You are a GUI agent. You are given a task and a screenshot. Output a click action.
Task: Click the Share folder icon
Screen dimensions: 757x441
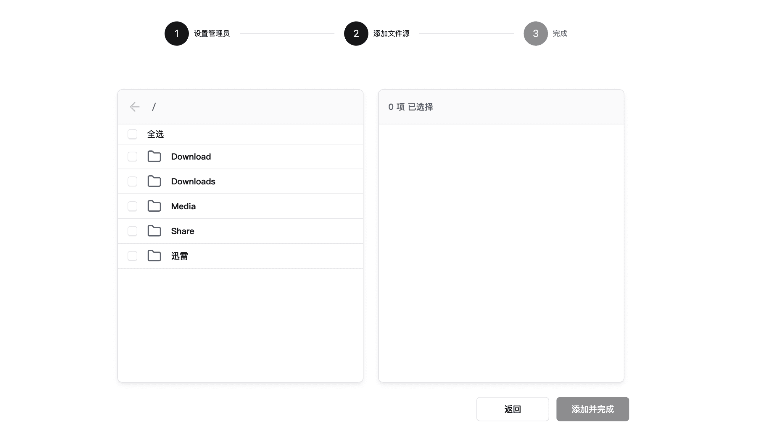154,231
